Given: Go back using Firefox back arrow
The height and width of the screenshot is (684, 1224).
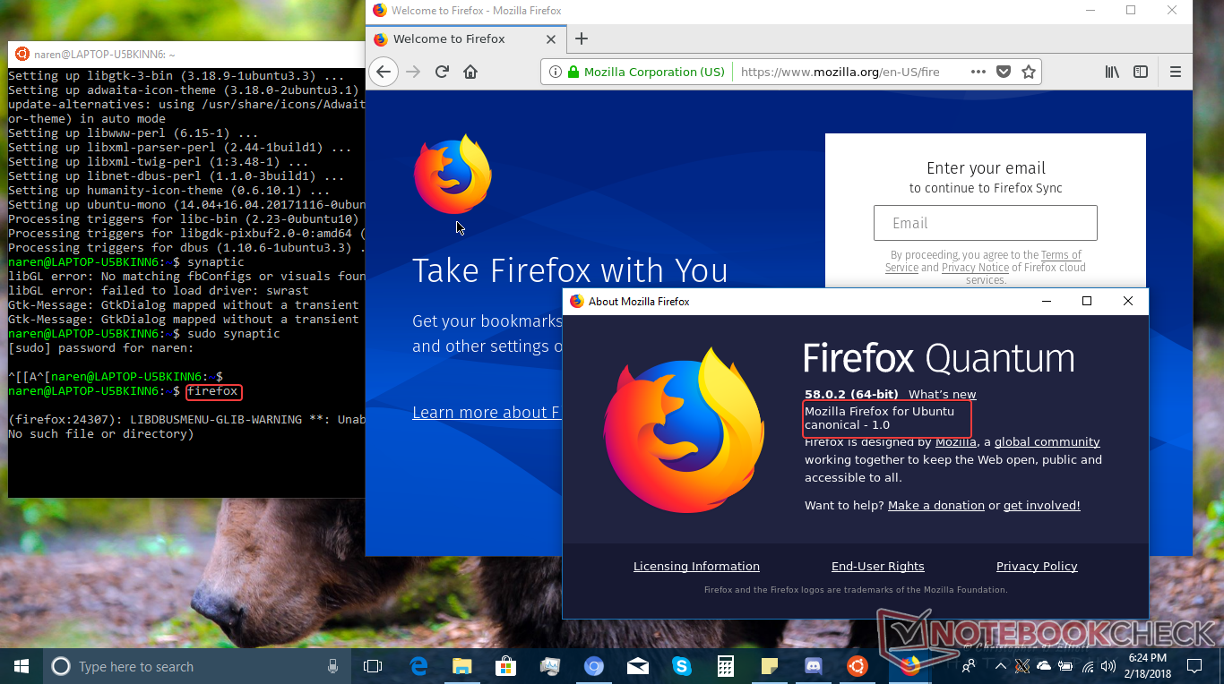Looking at the screenshot, I should pos(384,72).
